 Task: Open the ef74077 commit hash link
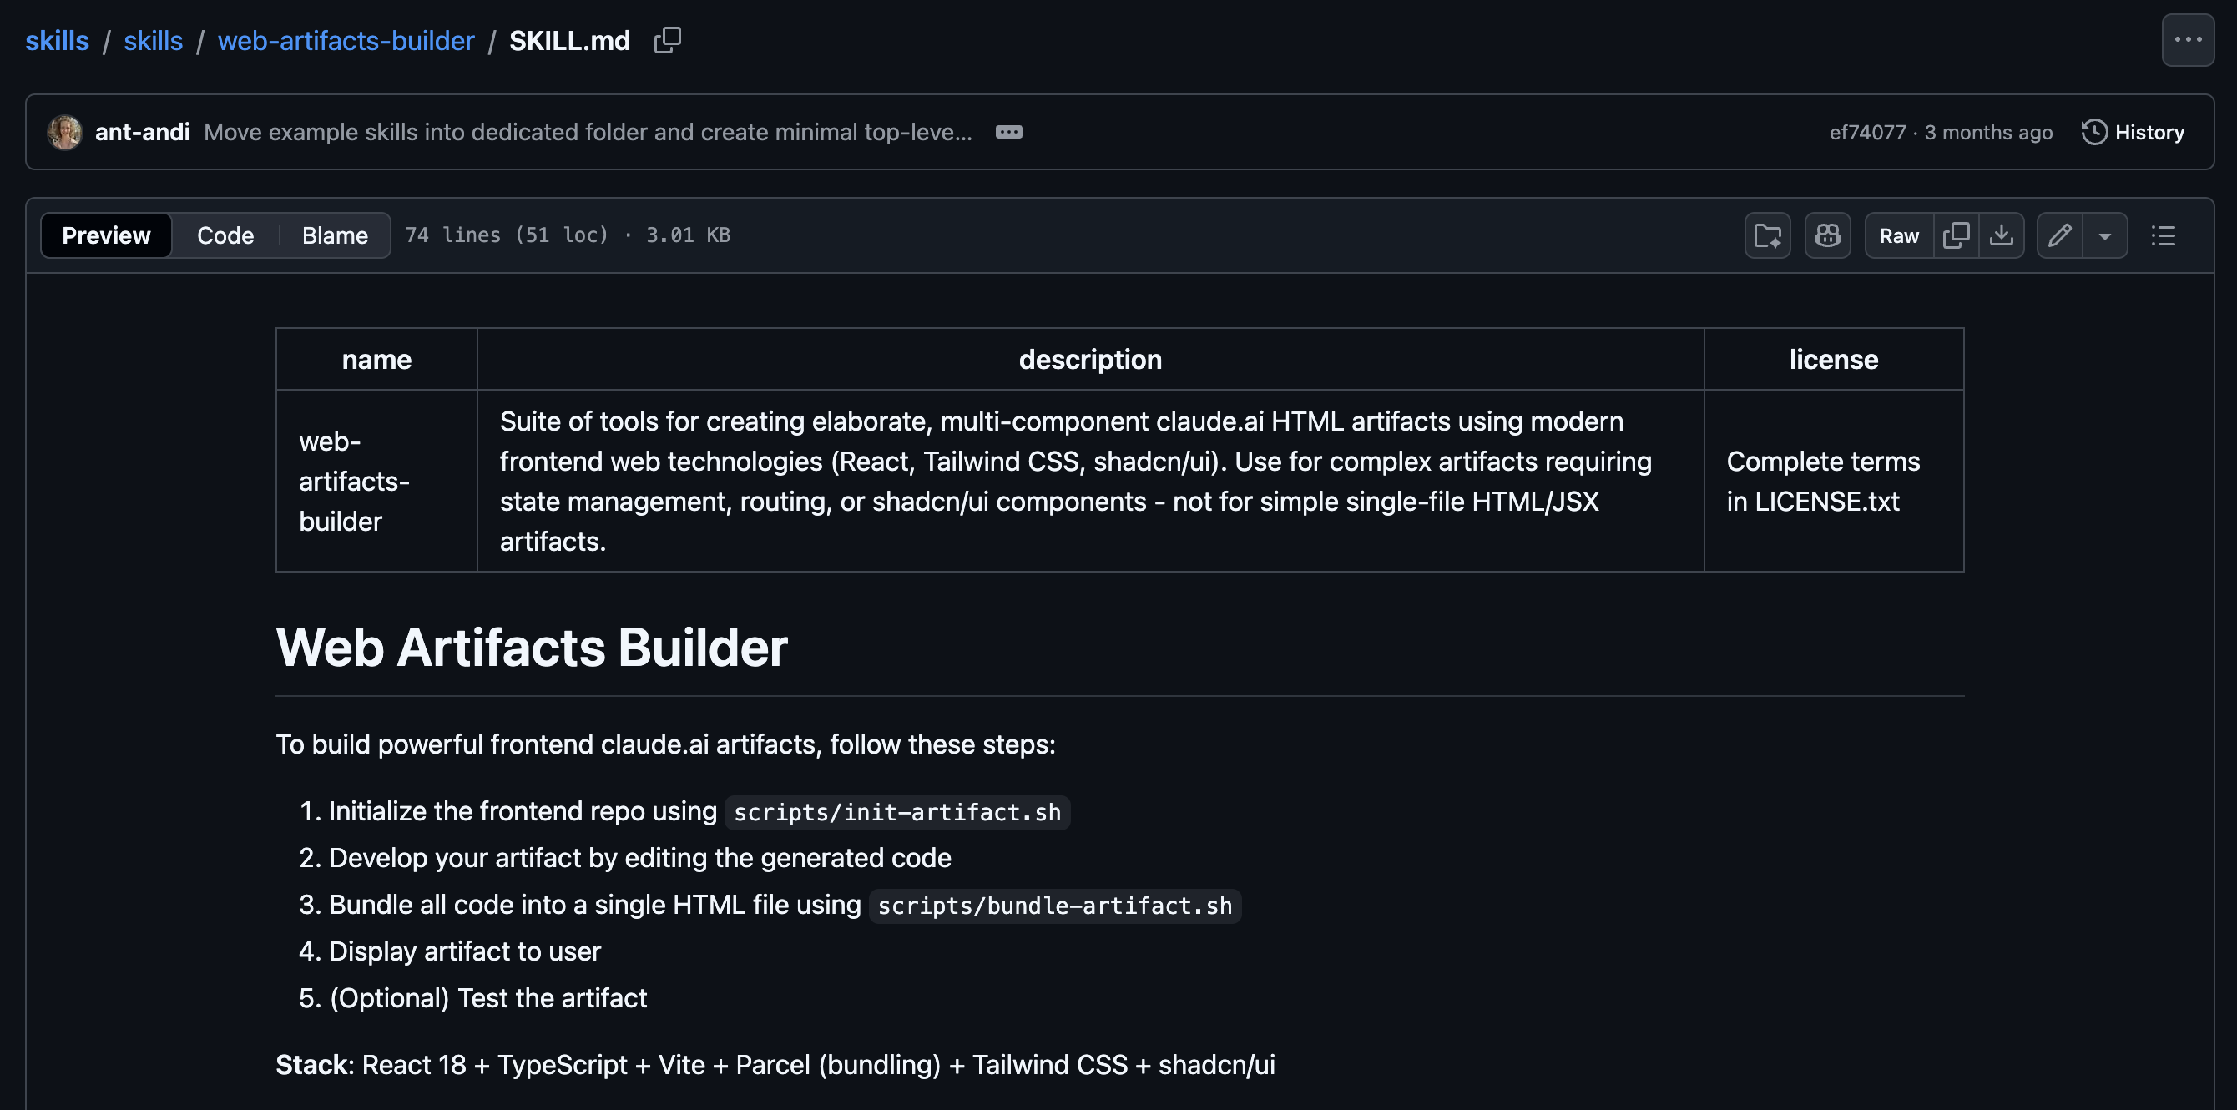[1866, 132]
